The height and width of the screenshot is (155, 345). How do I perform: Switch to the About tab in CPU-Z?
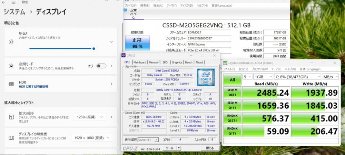199,62
